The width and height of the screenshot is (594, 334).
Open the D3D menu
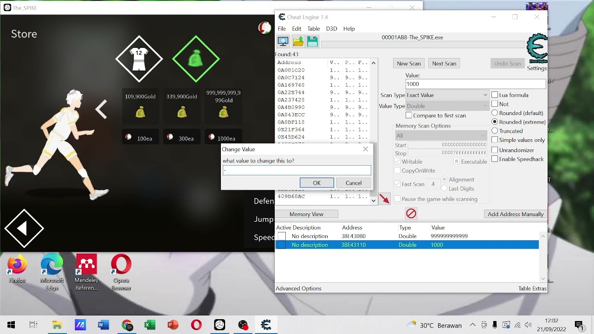(331, 29)
